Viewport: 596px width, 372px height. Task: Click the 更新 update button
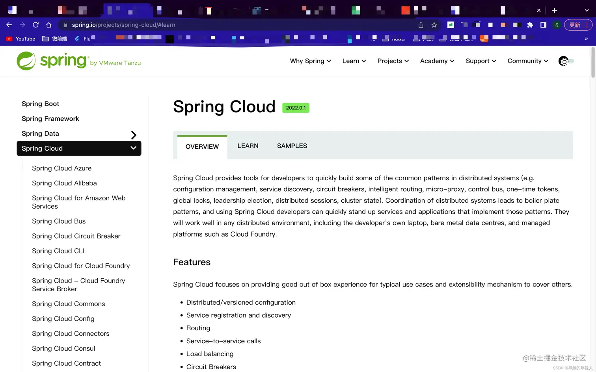tap(578, 25)
